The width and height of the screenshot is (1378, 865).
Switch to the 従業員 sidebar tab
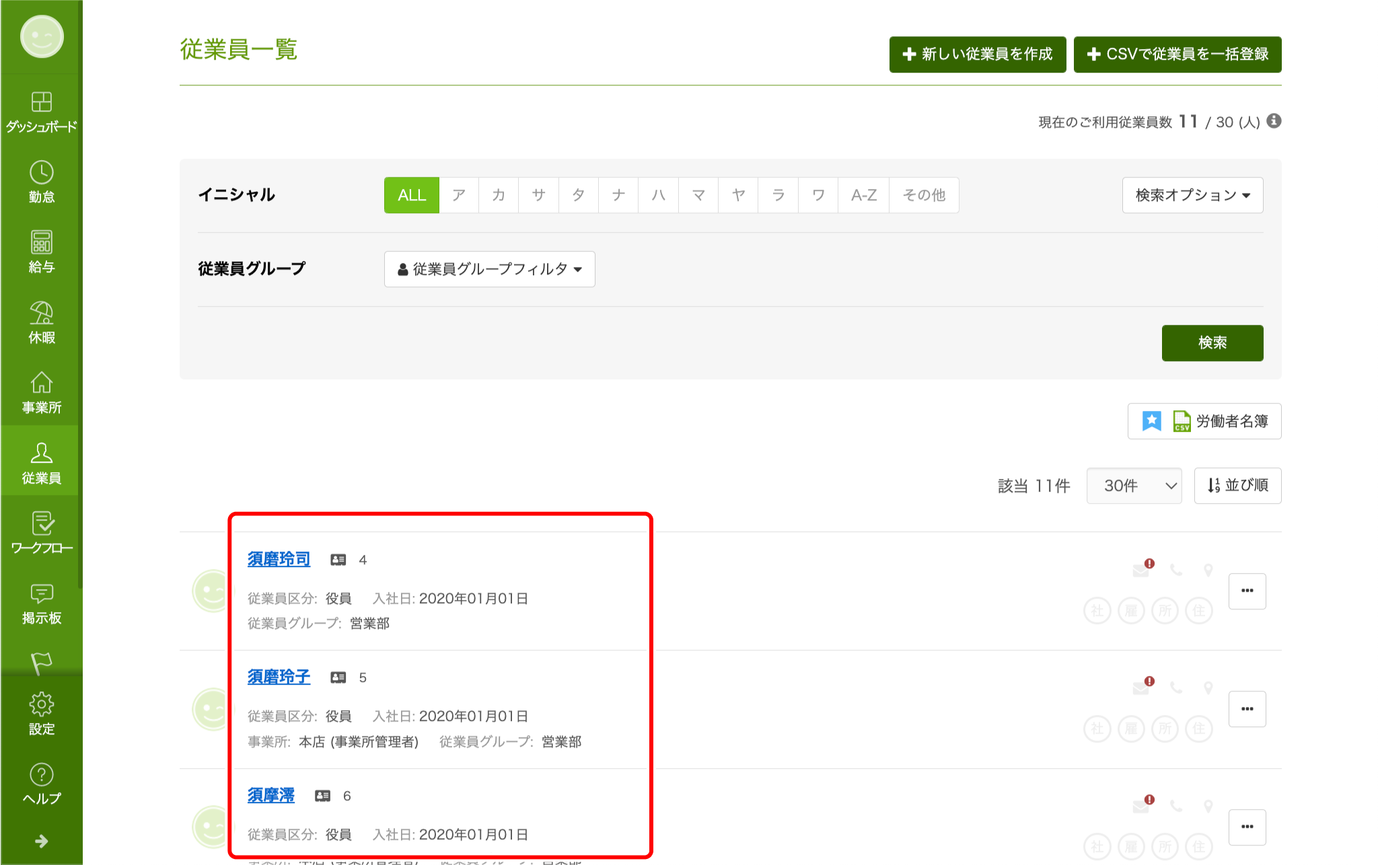coord(42,461)
